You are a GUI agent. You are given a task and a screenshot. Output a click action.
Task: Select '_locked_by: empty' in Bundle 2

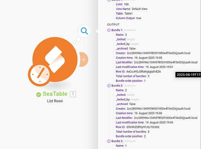127,99
